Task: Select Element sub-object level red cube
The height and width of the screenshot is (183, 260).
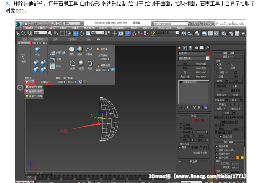Action: click(202, 120)
